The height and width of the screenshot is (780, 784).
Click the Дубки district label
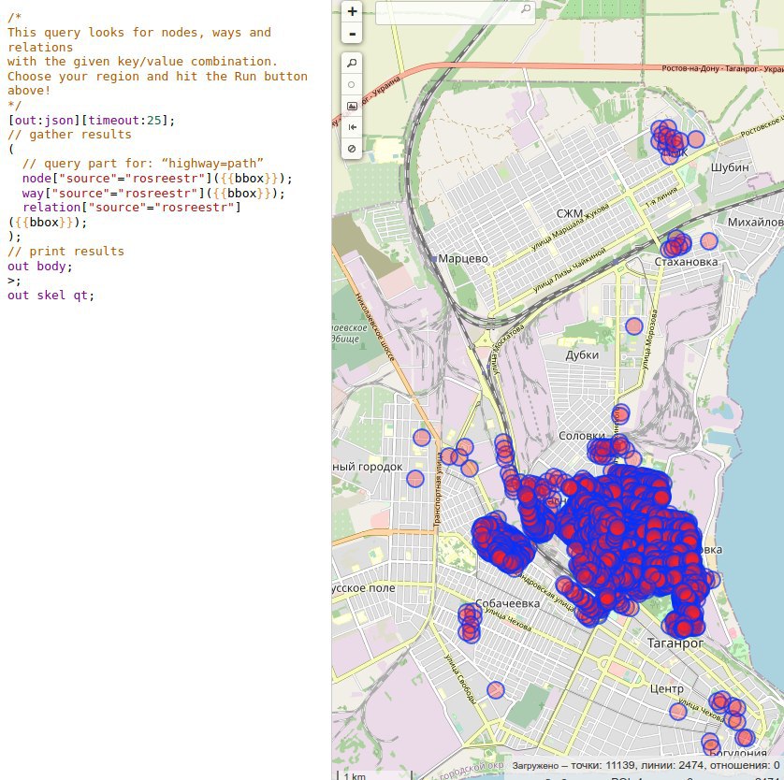click(x=582, y=354)
